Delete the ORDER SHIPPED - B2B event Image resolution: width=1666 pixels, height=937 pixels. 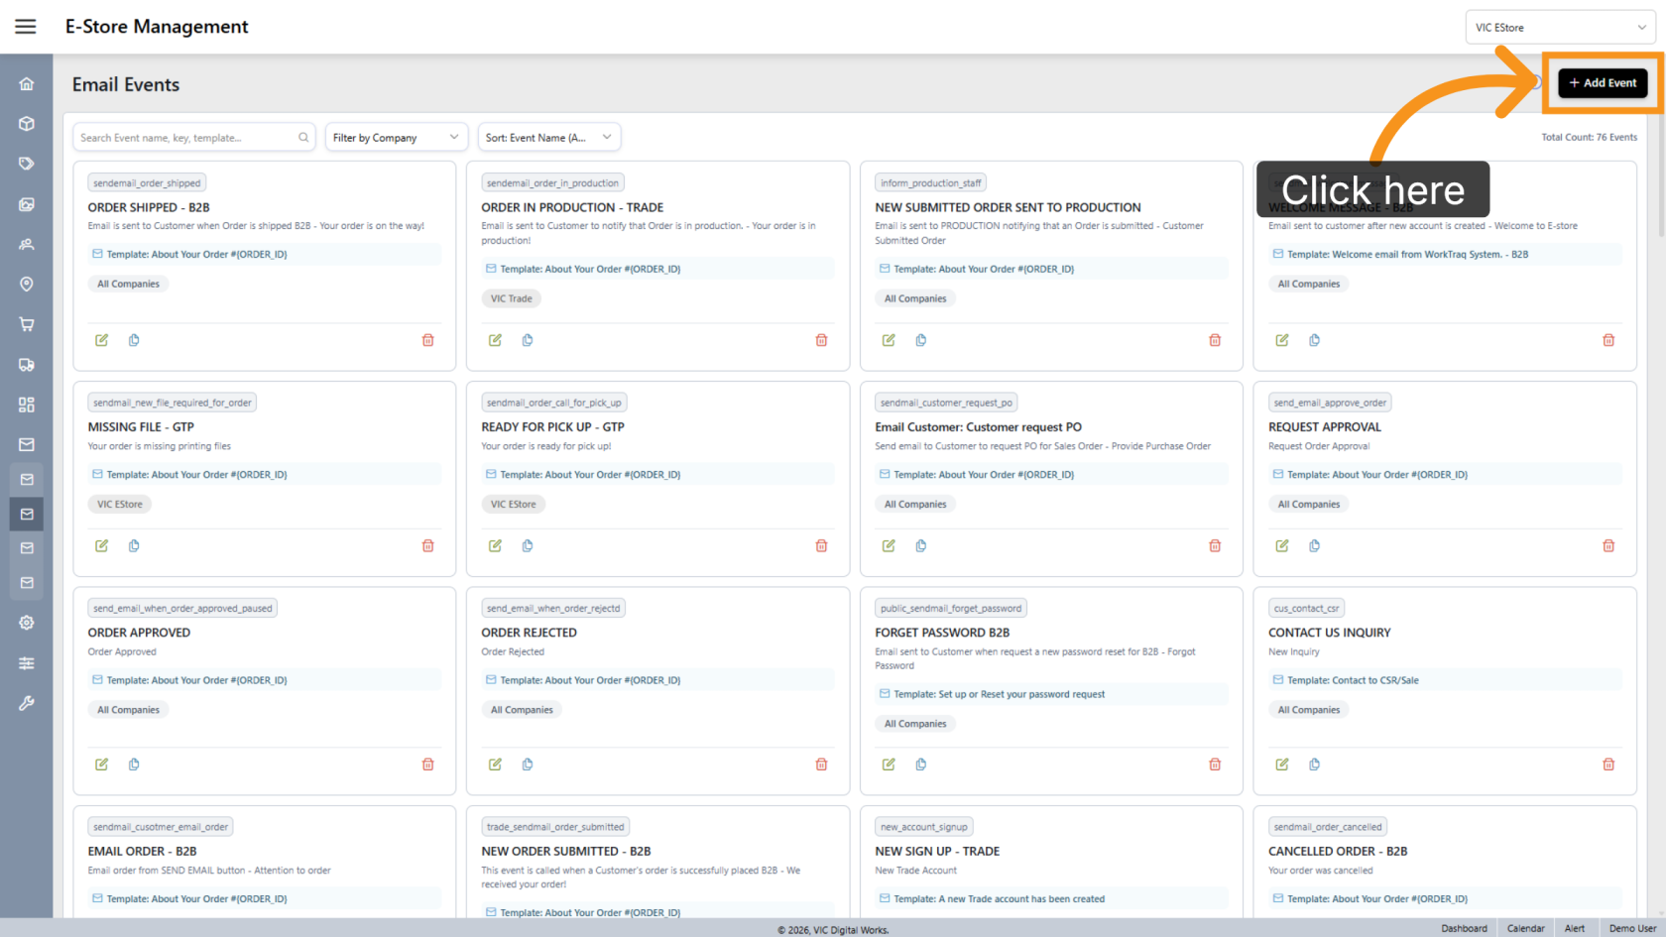point(428,340)
